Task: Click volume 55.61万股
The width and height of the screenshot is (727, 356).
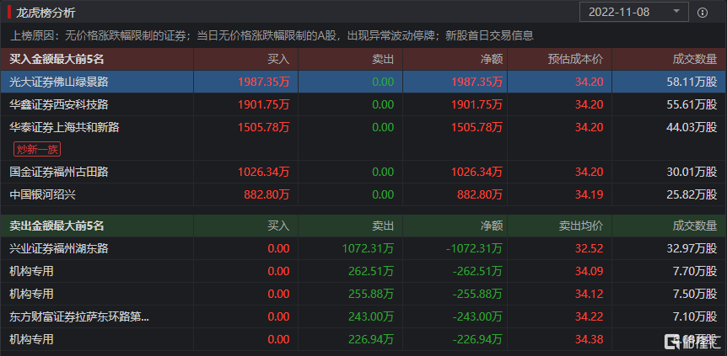Action: pos(692,104)
